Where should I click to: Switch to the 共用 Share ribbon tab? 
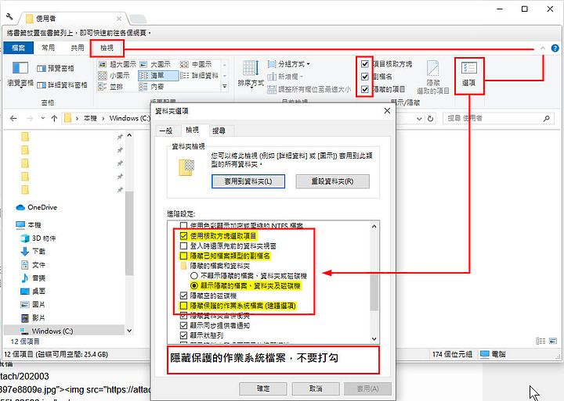click(x=78, y=48)
